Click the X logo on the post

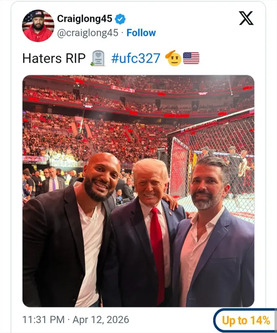[246, 18]
